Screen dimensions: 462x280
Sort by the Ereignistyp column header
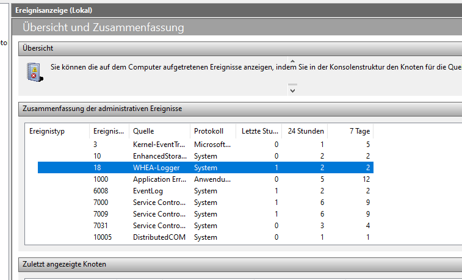point(57,131)
